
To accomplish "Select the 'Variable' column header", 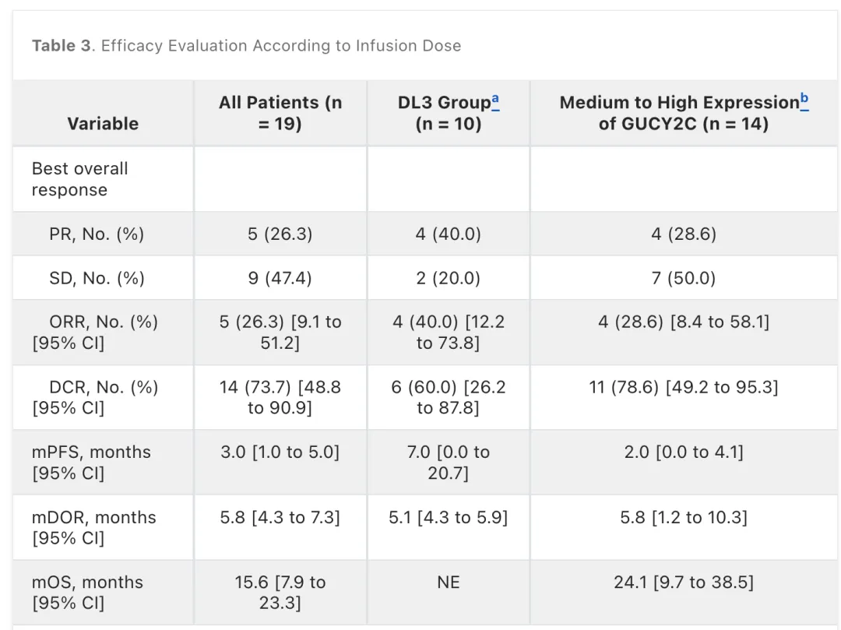I will click(103, 123).
